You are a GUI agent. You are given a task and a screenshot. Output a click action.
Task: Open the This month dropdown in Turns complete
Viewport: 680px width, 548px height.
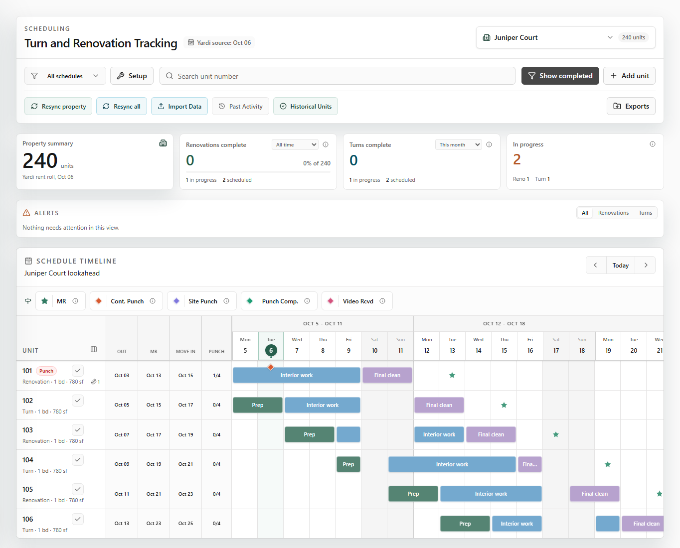tap(459, 144)
